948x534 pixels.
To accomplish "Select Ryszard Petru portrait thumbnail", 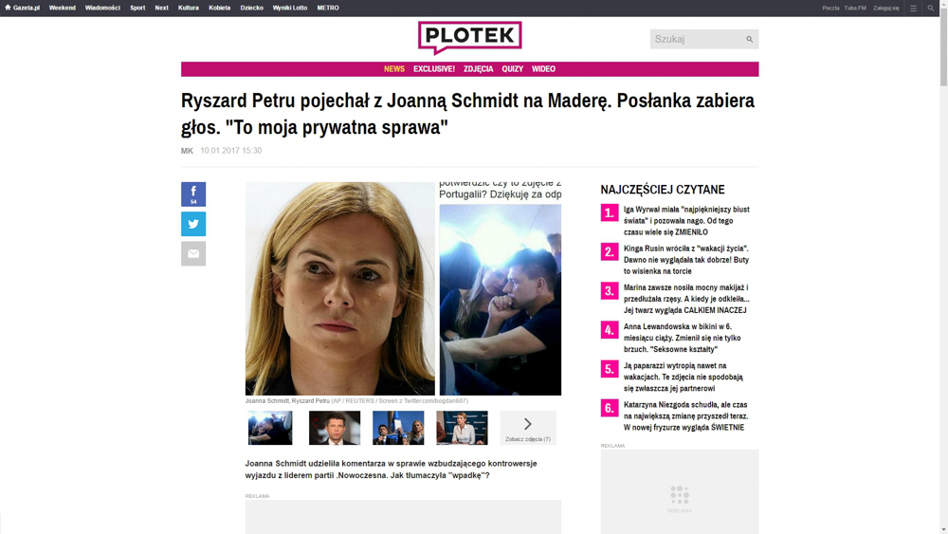I will 335,428.
